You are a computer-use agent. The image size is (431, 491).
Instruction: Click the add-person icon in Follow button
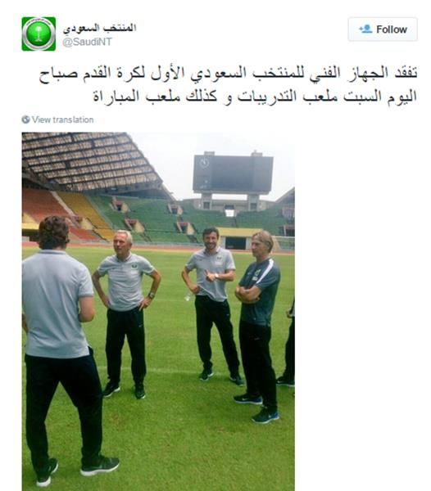(365, 29)
